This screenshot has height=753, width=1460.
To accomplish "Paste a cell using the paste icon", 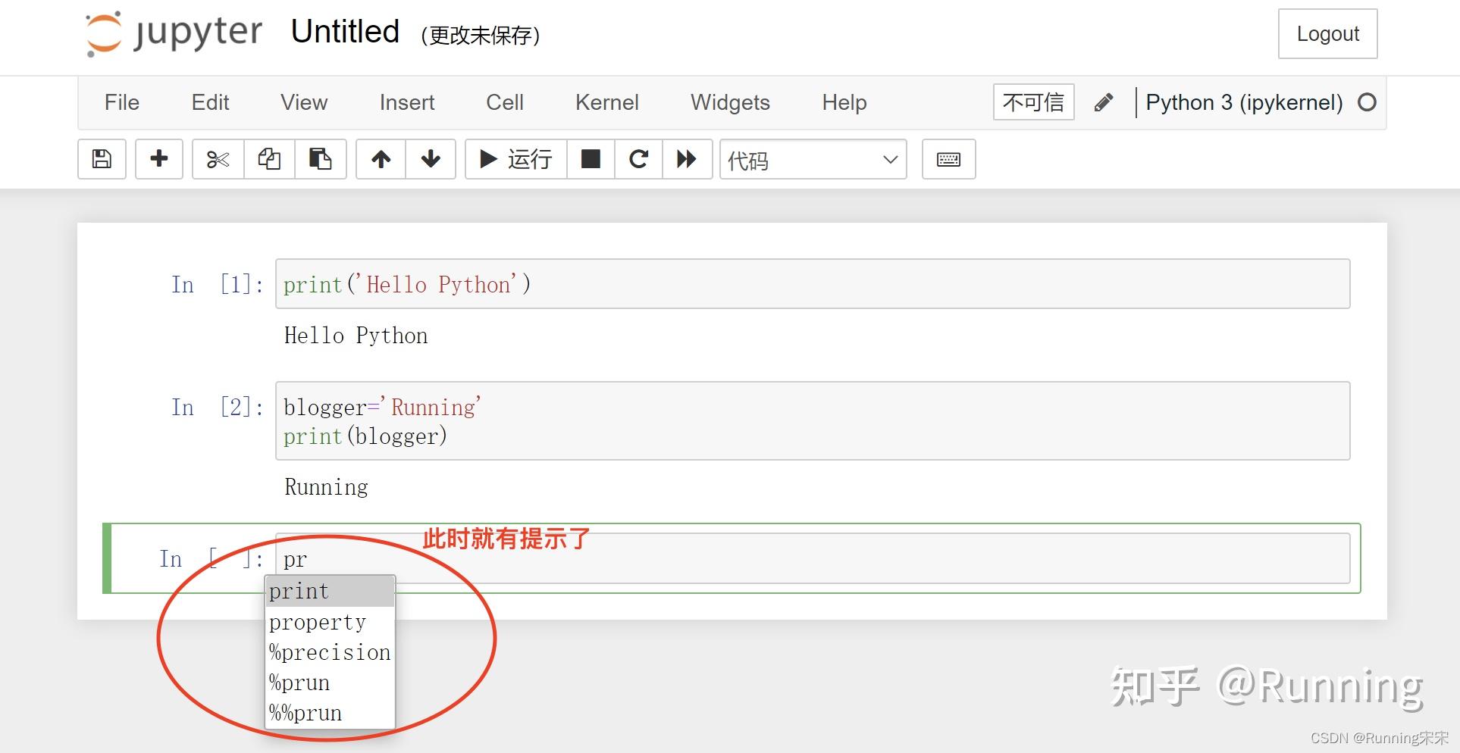I will tap(321, 159).
